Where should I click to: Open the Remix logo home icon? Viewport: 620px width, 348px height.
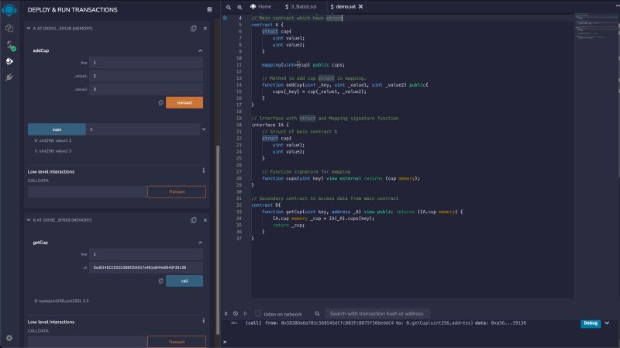tap(9, 9)
